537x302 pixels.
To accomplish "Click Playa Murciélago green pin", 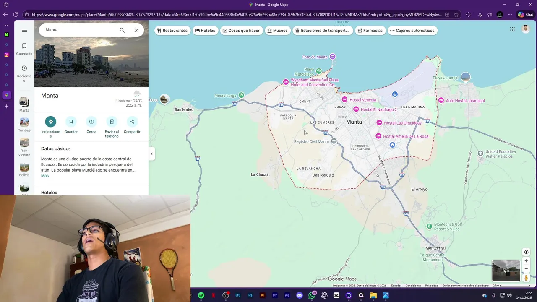I will tap(319, 71).
